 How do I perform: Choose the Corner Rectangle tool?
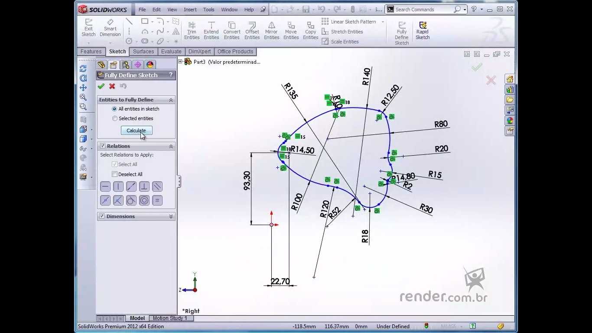(x=145, y=21)
